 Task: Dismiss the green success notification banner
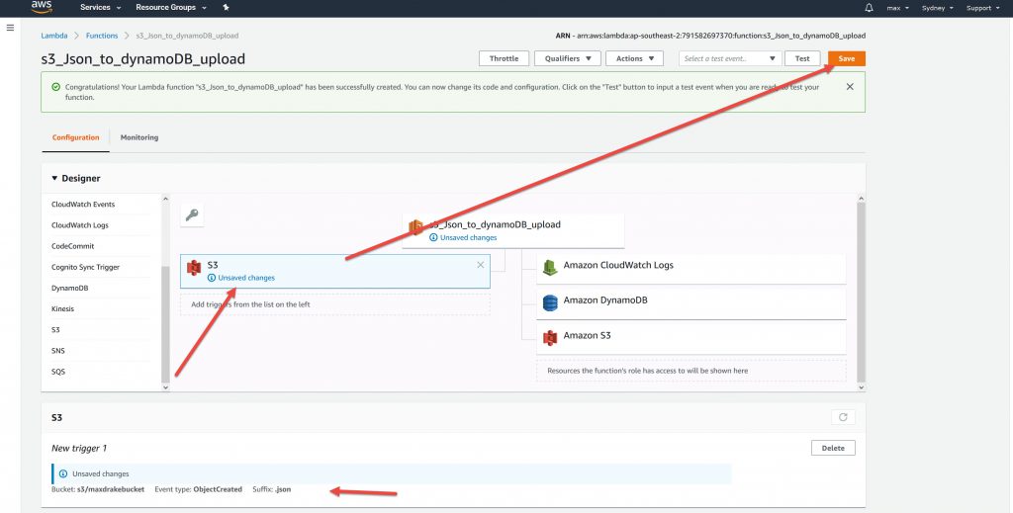[x=850, y=87]
